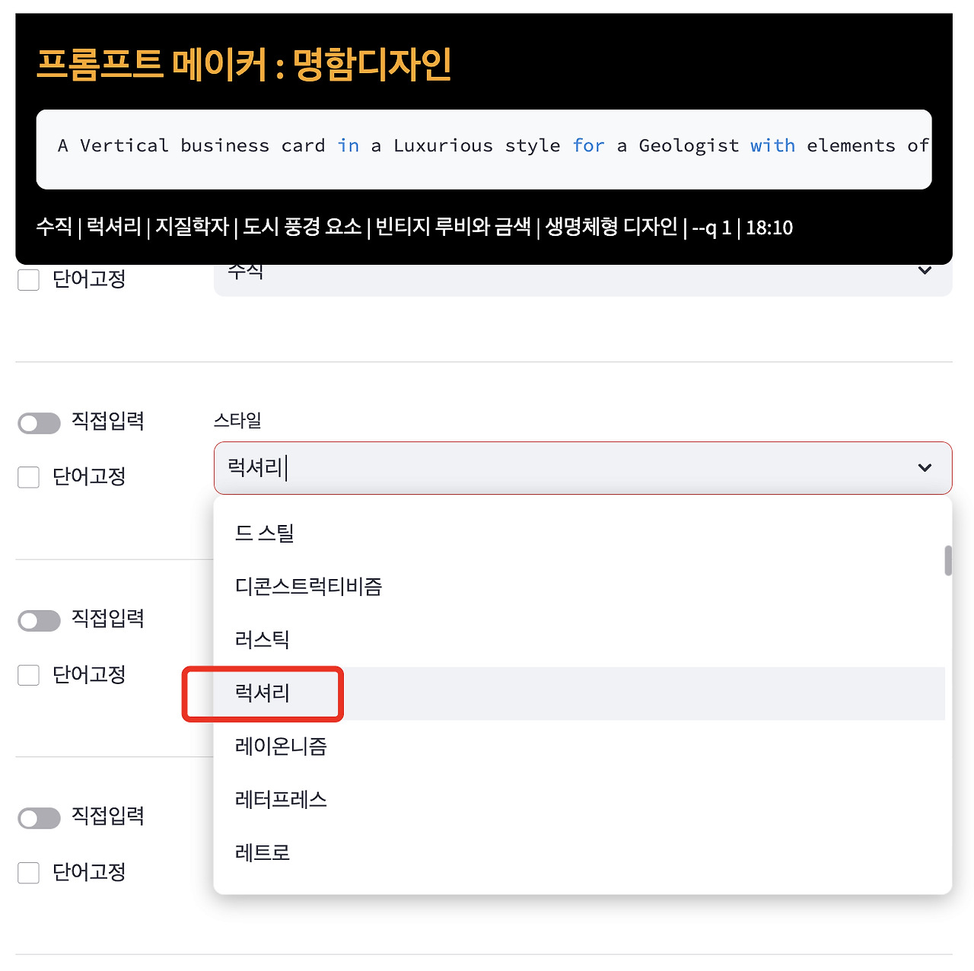
Task: Pick 레터프레스 from the style choices
Action: [x=280, y=800]
